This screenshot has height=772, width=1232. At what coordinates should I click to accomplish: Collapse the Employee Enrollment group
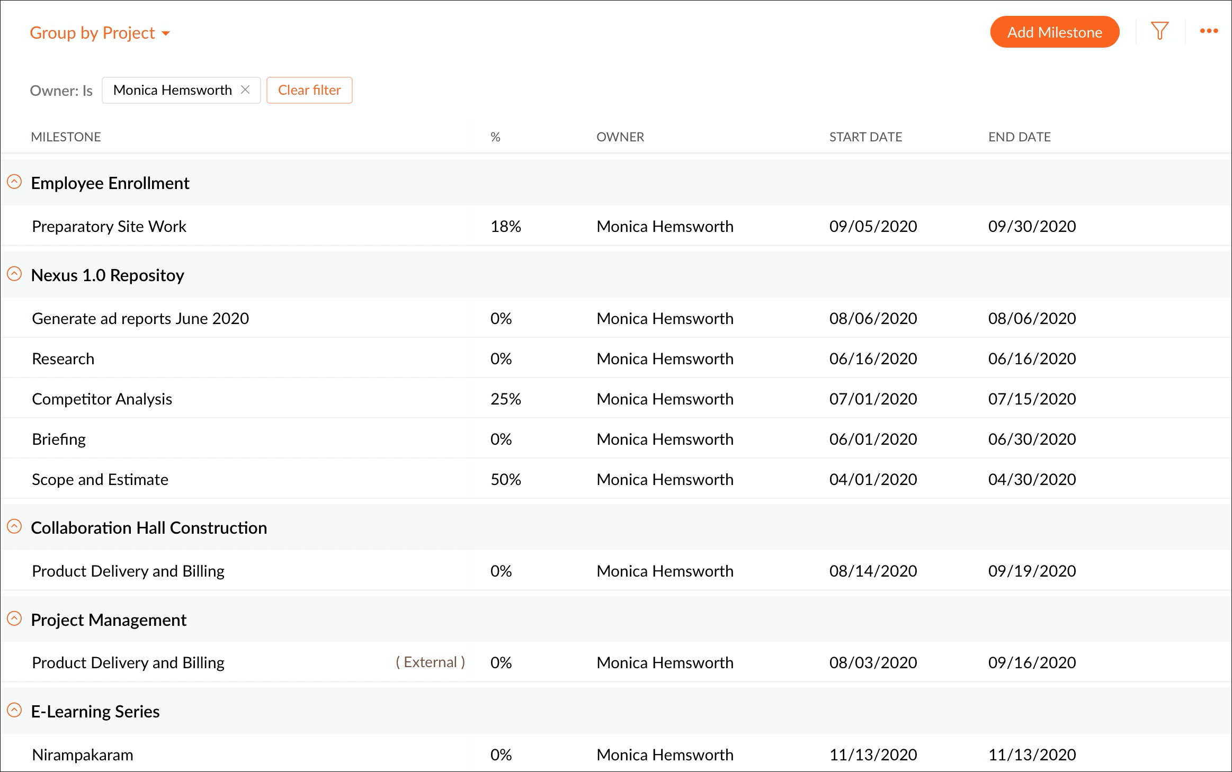[x=14, y=182]
